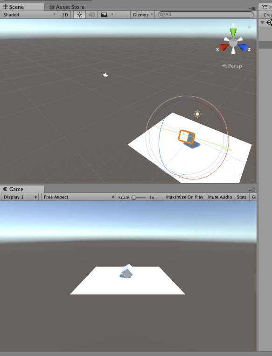Toggle 2D view mode
272x356 pixels.
click(65, 15)
